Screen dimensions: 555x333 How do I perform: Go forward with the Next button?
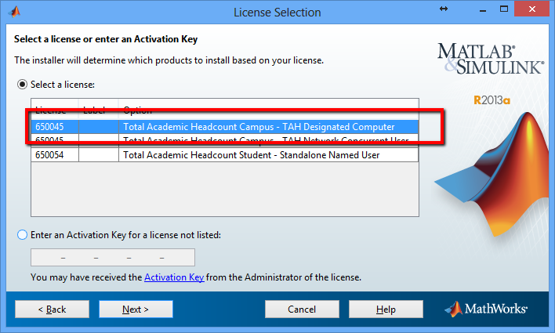coord(136,309)
